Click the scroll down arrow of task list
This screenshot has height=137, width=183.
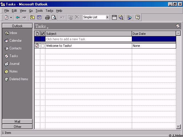(x=178, y=126)
